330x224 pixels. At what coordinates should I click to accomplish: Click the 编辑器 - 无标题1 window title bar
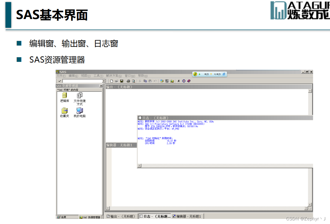coord(121,145)
